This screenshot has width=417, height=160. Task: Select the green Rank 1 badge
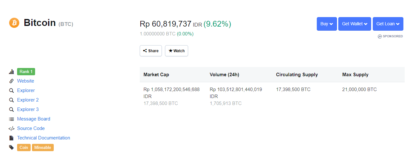click(x=26, y=71)
